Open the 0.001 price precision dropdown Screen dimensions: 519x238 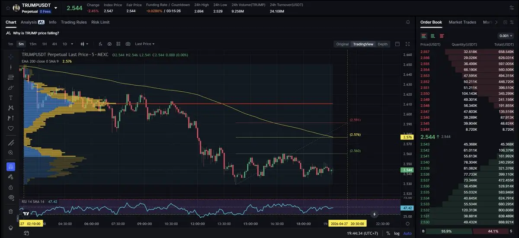click(x=506, y=36)
